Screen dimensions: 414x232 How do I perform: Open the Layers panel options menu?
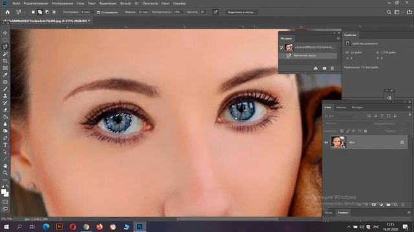[x=409, y=108]
